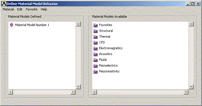Screen dimensions: 202x106
Task: Maximize the Define Material Model Behavior window
Action: click(193, 4)
